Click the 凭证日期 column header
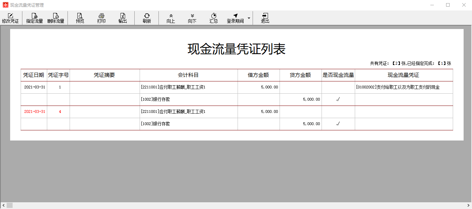Image resolution: width=472 pixels, height=209 pixels. coord(34,75)
